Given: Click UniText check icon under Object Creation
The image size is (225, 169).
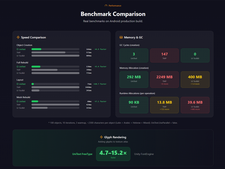Looking at the screenshot, I should (x=17, y=49).
